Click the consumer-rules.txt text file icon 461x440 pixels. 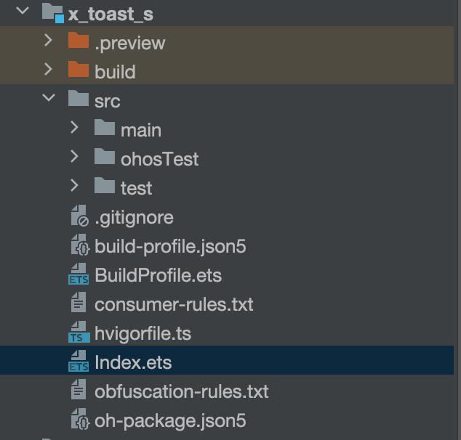click(79, 303)
